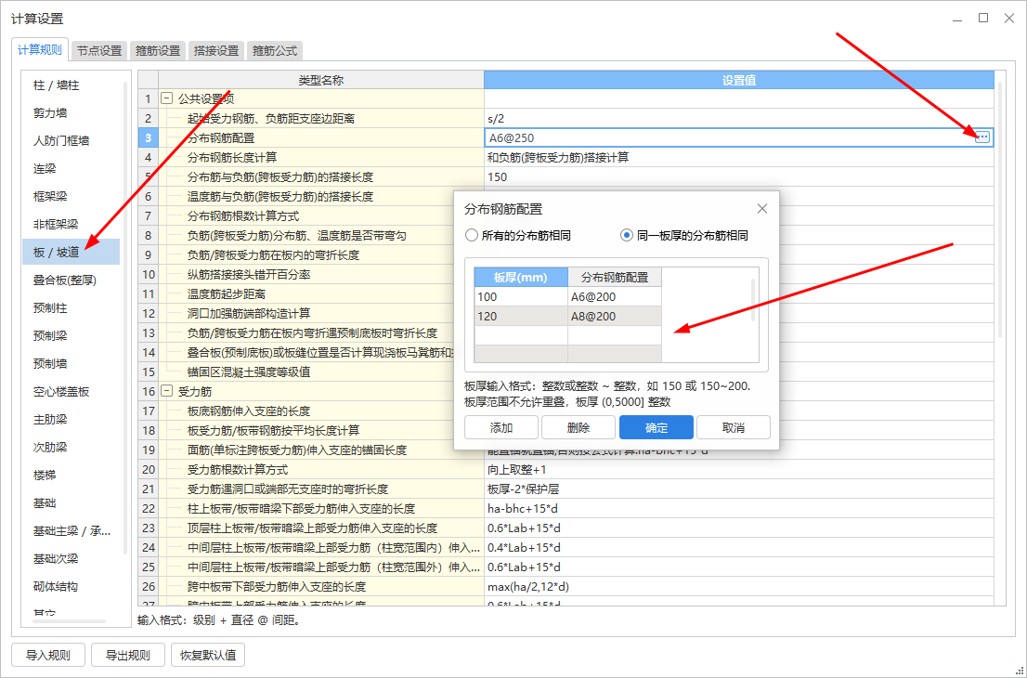Viewport: 1027px width, 678px height.
Task: Select 预制柱 in the category list
Action: pyautogui.click(x=71, y=307)
